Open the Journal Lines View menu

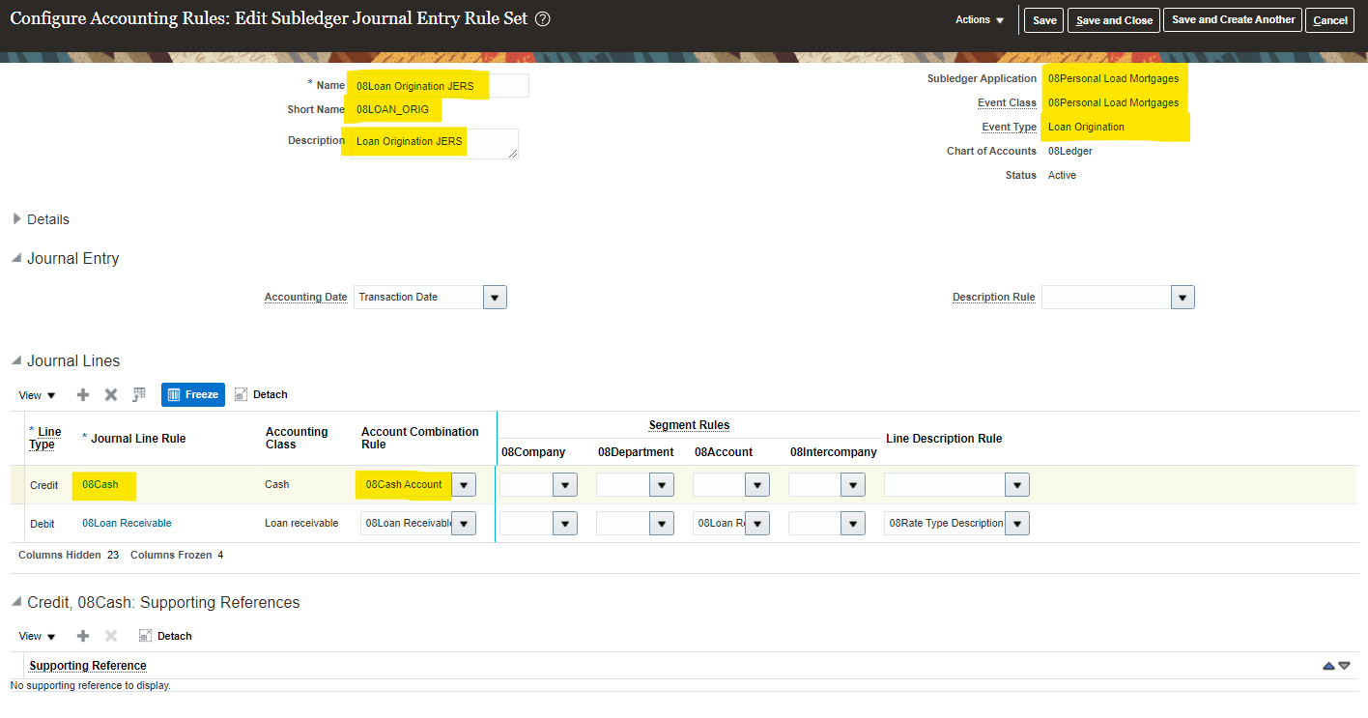tap(37, 395)
